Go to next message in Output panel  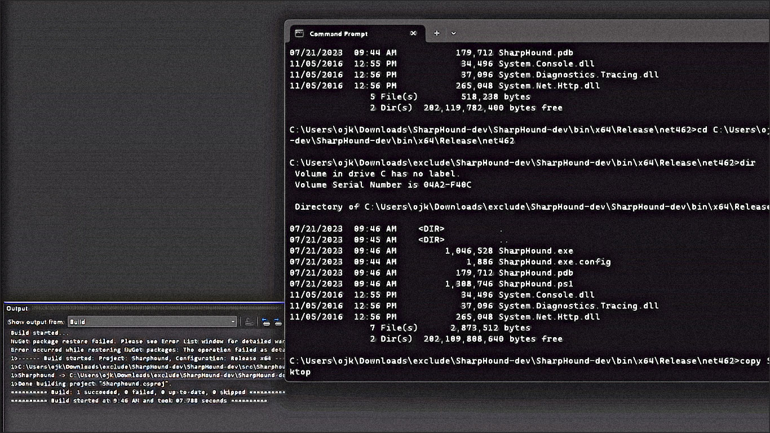click(277, 322)
